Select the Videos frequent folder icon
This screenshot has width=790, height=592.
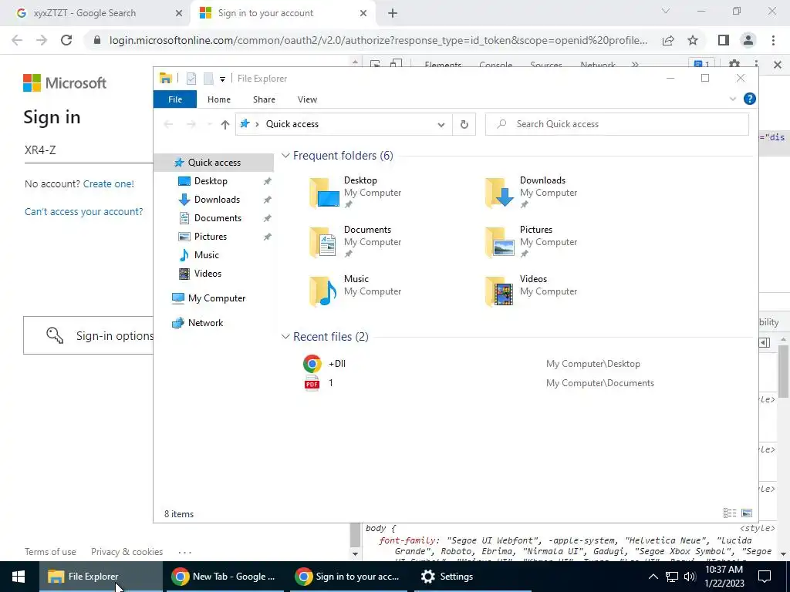[500, 291]
